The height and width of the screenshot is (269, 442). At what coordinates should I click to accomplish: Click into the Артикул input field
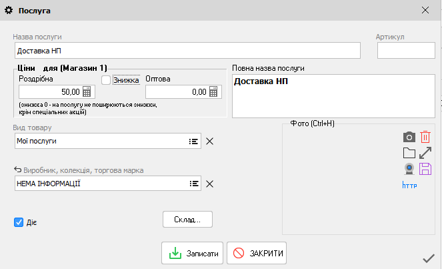406,51
